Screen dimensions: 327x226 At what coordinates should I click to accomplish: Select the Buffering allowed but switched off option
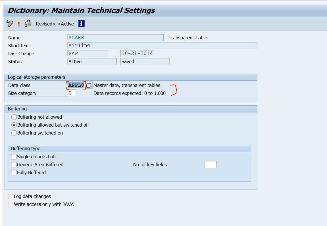(14, 125)
